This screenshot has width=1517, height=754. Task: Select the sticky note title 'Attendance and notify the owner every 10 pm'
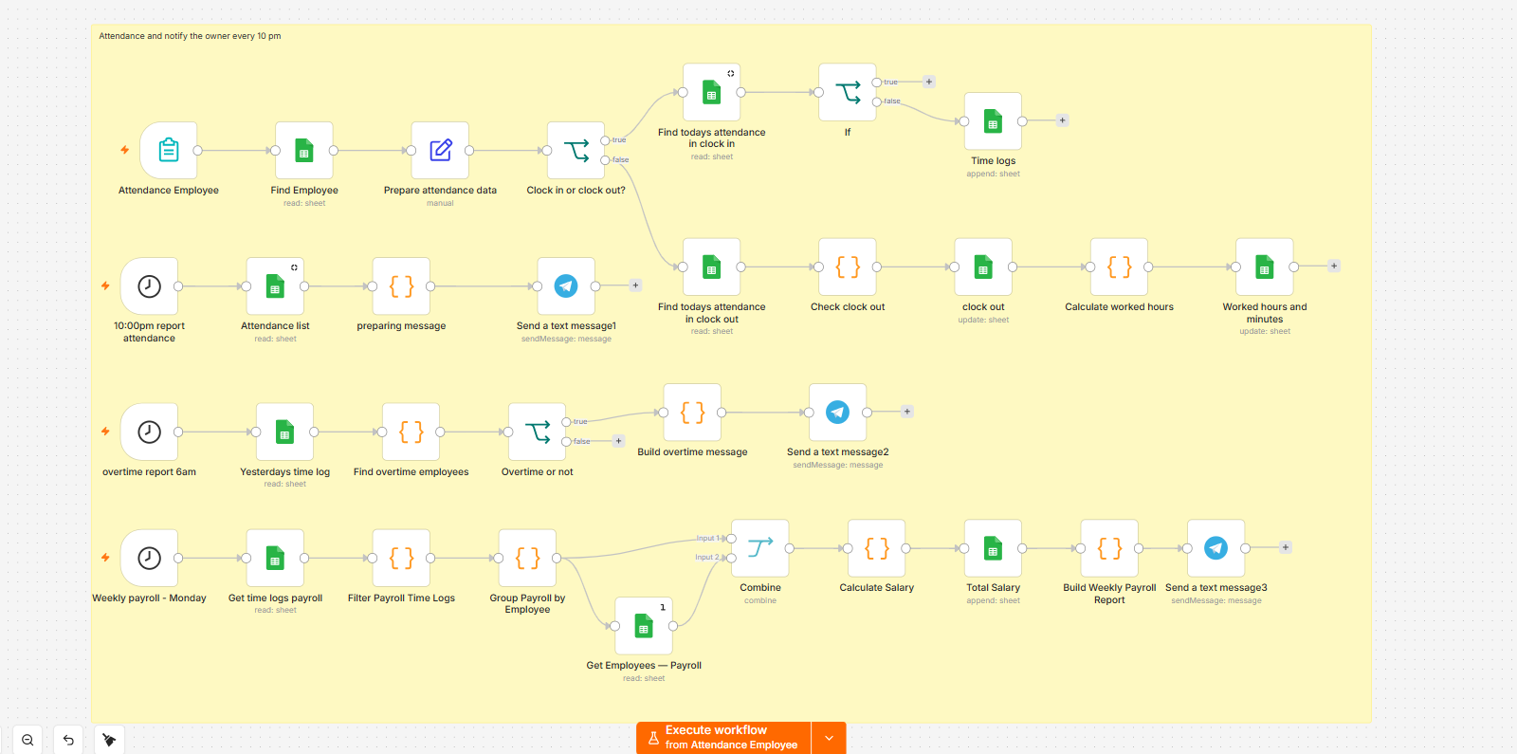[190, 36]
